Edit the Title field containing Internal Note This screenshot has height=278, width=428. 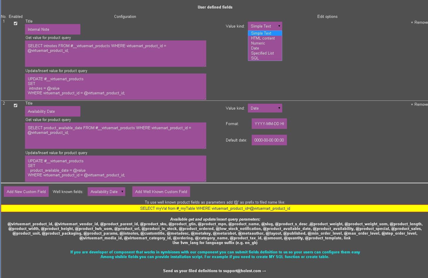click(x=52, y=29)
